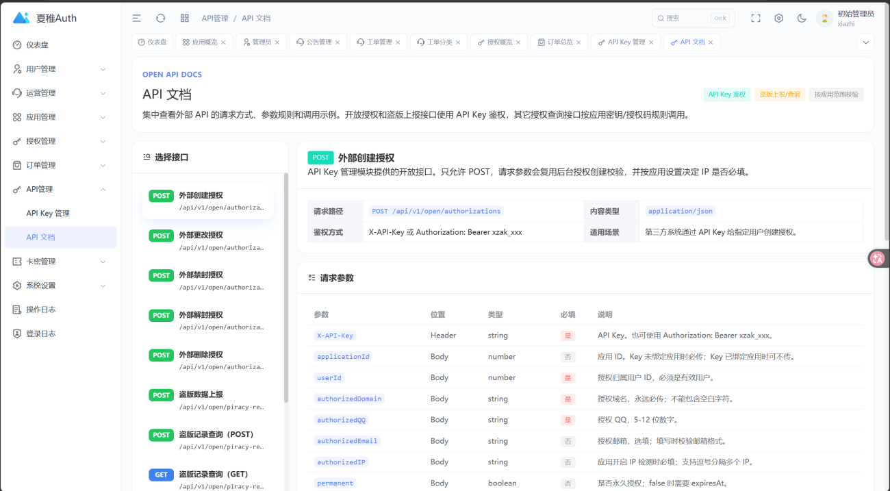Click the main page vertical scrollbar

(x=887, y=123)
